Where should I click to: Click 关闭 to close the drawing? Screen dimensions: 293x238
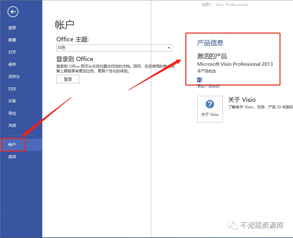[x=12, y=126]
